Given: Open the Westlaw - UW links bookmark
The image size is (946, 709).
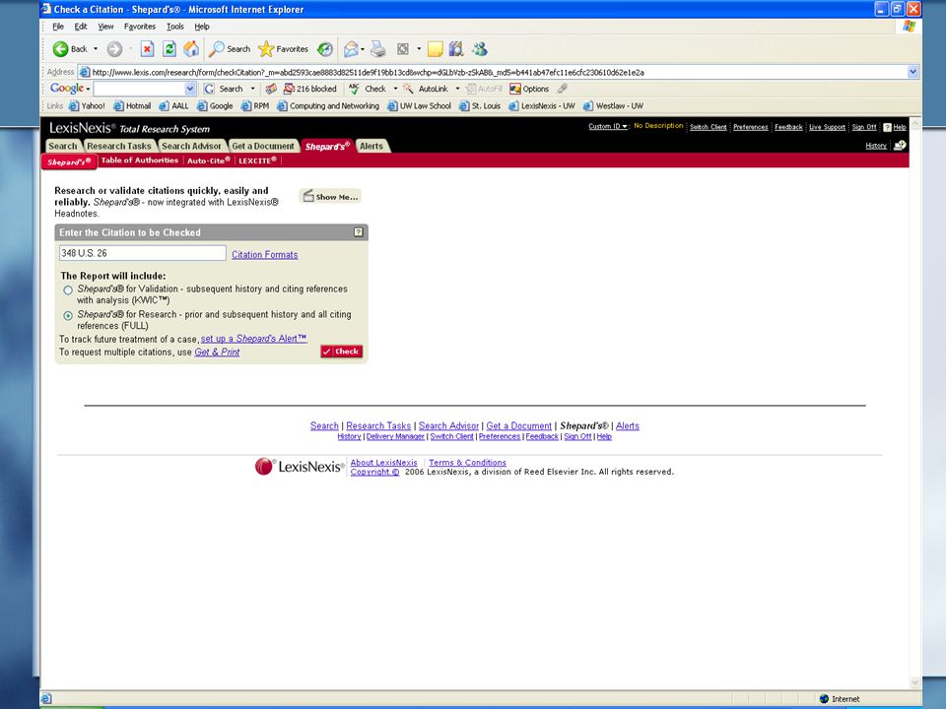Looking at the screenshot, I should [x=613, y=106].
